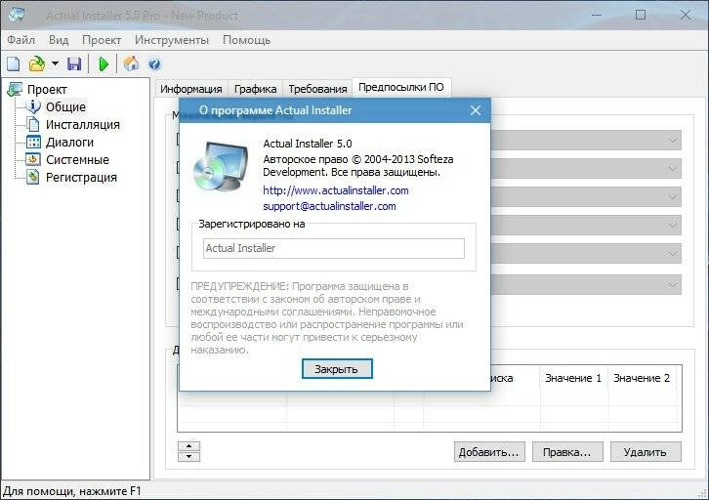Viewport: 709px width, 500px height.
Task: Click the Общие info icon
Action: click(x=33, y=106)
